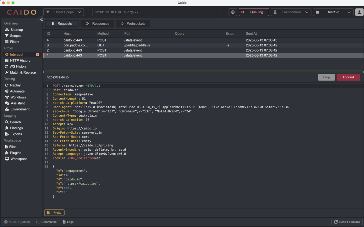
Task: Open HTTP History page
Action: [x=18, y=61]
